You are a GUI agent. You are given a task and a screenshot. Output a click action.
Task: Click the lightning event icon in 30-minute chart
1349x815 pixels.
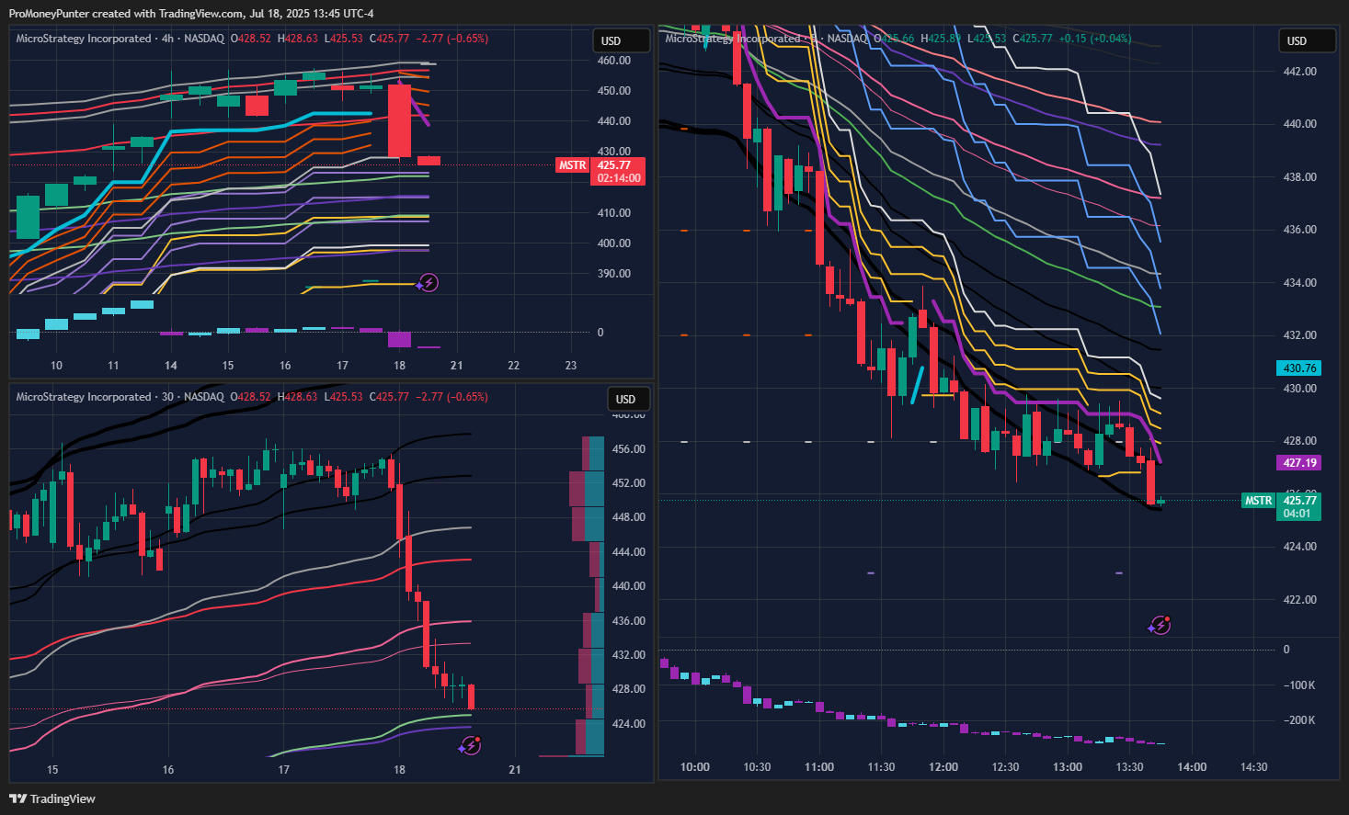click(x=470, y=745)
